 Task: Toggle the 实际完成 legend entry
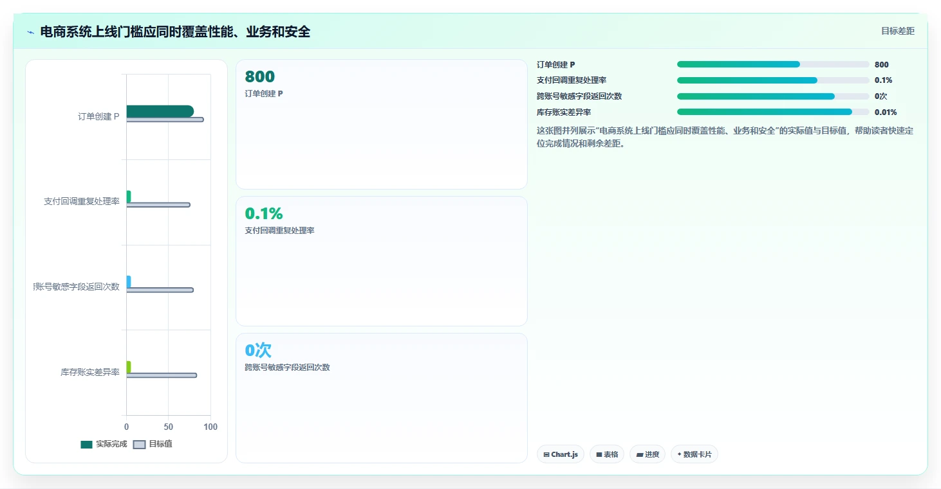(104, 444)
